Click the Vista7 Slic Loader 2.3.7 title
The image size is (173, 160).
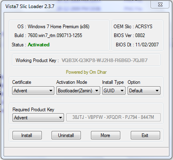[30, 6]
